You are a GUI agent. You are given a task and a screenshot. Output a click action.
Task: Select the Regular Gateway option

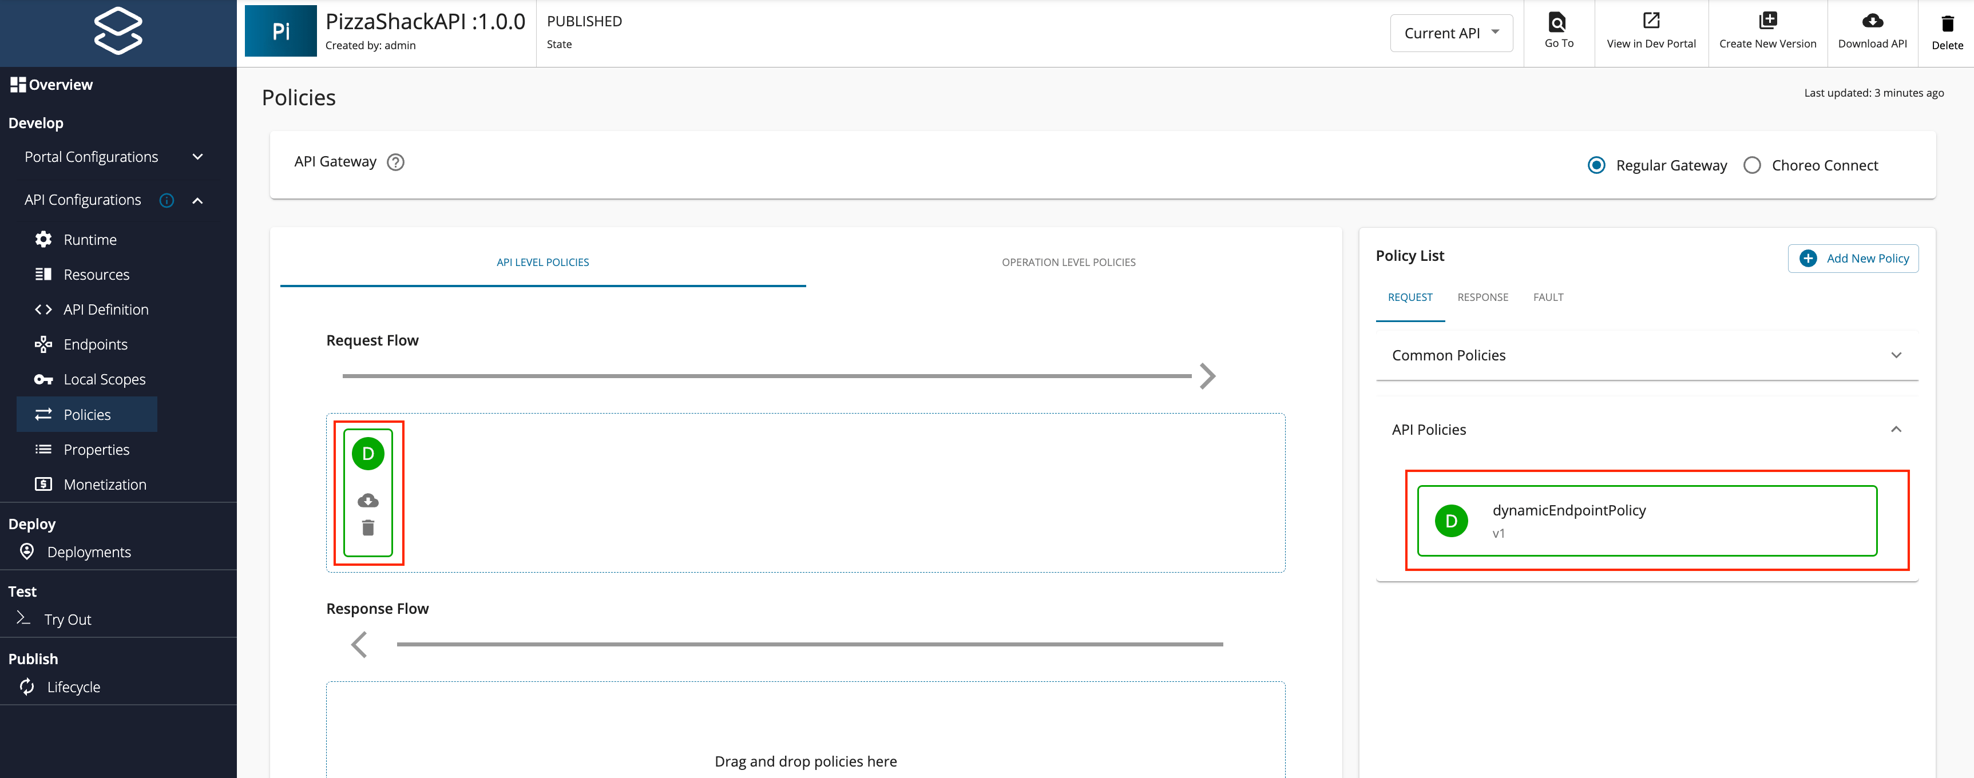click(1596, 165)
